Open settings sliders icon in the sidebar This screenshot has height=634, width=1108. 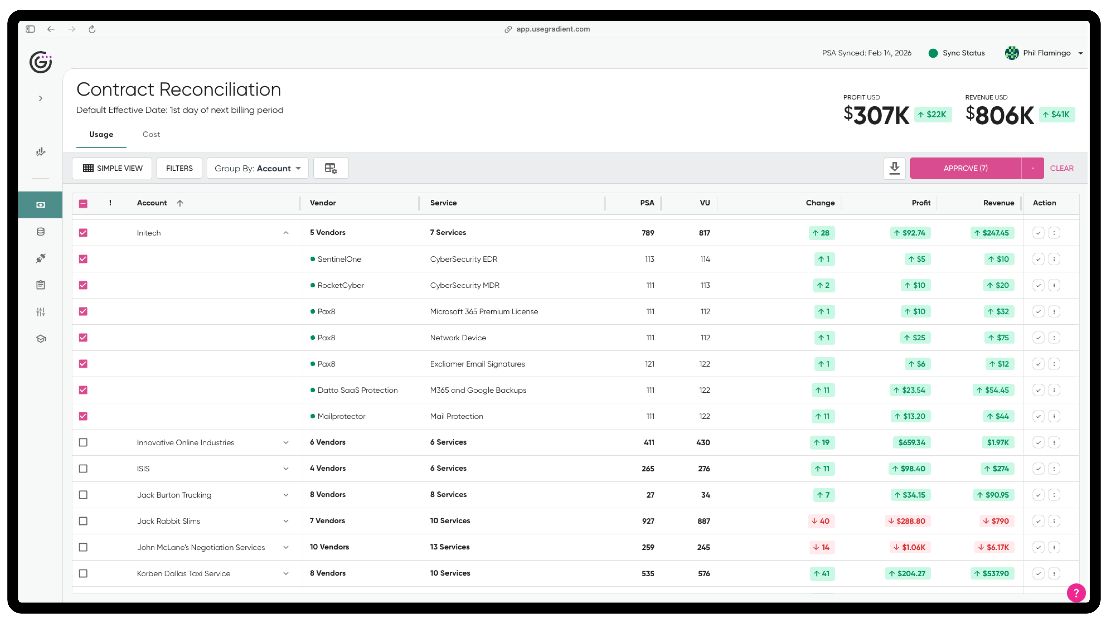pyautogui.click(x=40, y=312)
